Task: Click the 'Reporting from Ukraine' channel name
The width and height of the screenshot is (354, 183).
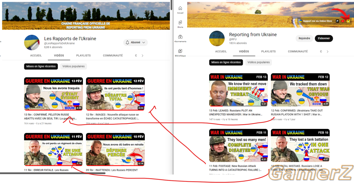Action: click(253, 35)
